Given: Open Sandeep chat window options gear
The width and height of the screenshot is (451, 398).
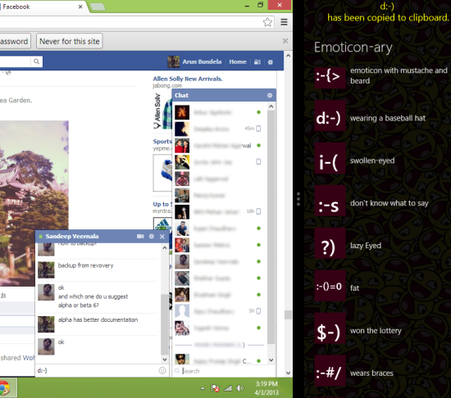Looking at the screenshot, I should [x=152, y=237].
